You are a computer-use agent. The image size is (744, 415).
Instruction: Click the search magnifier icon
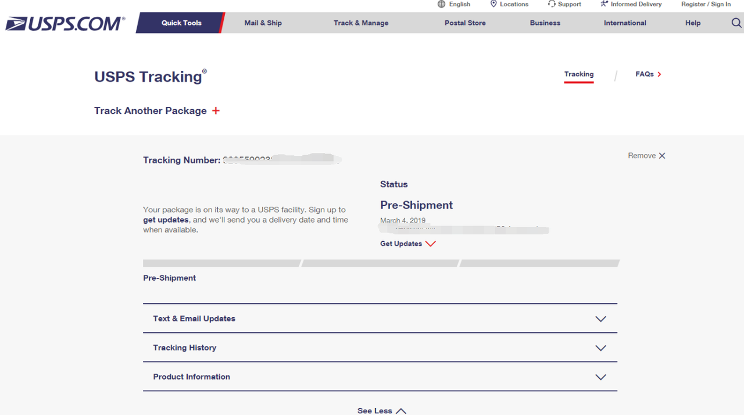click(736, 23)
